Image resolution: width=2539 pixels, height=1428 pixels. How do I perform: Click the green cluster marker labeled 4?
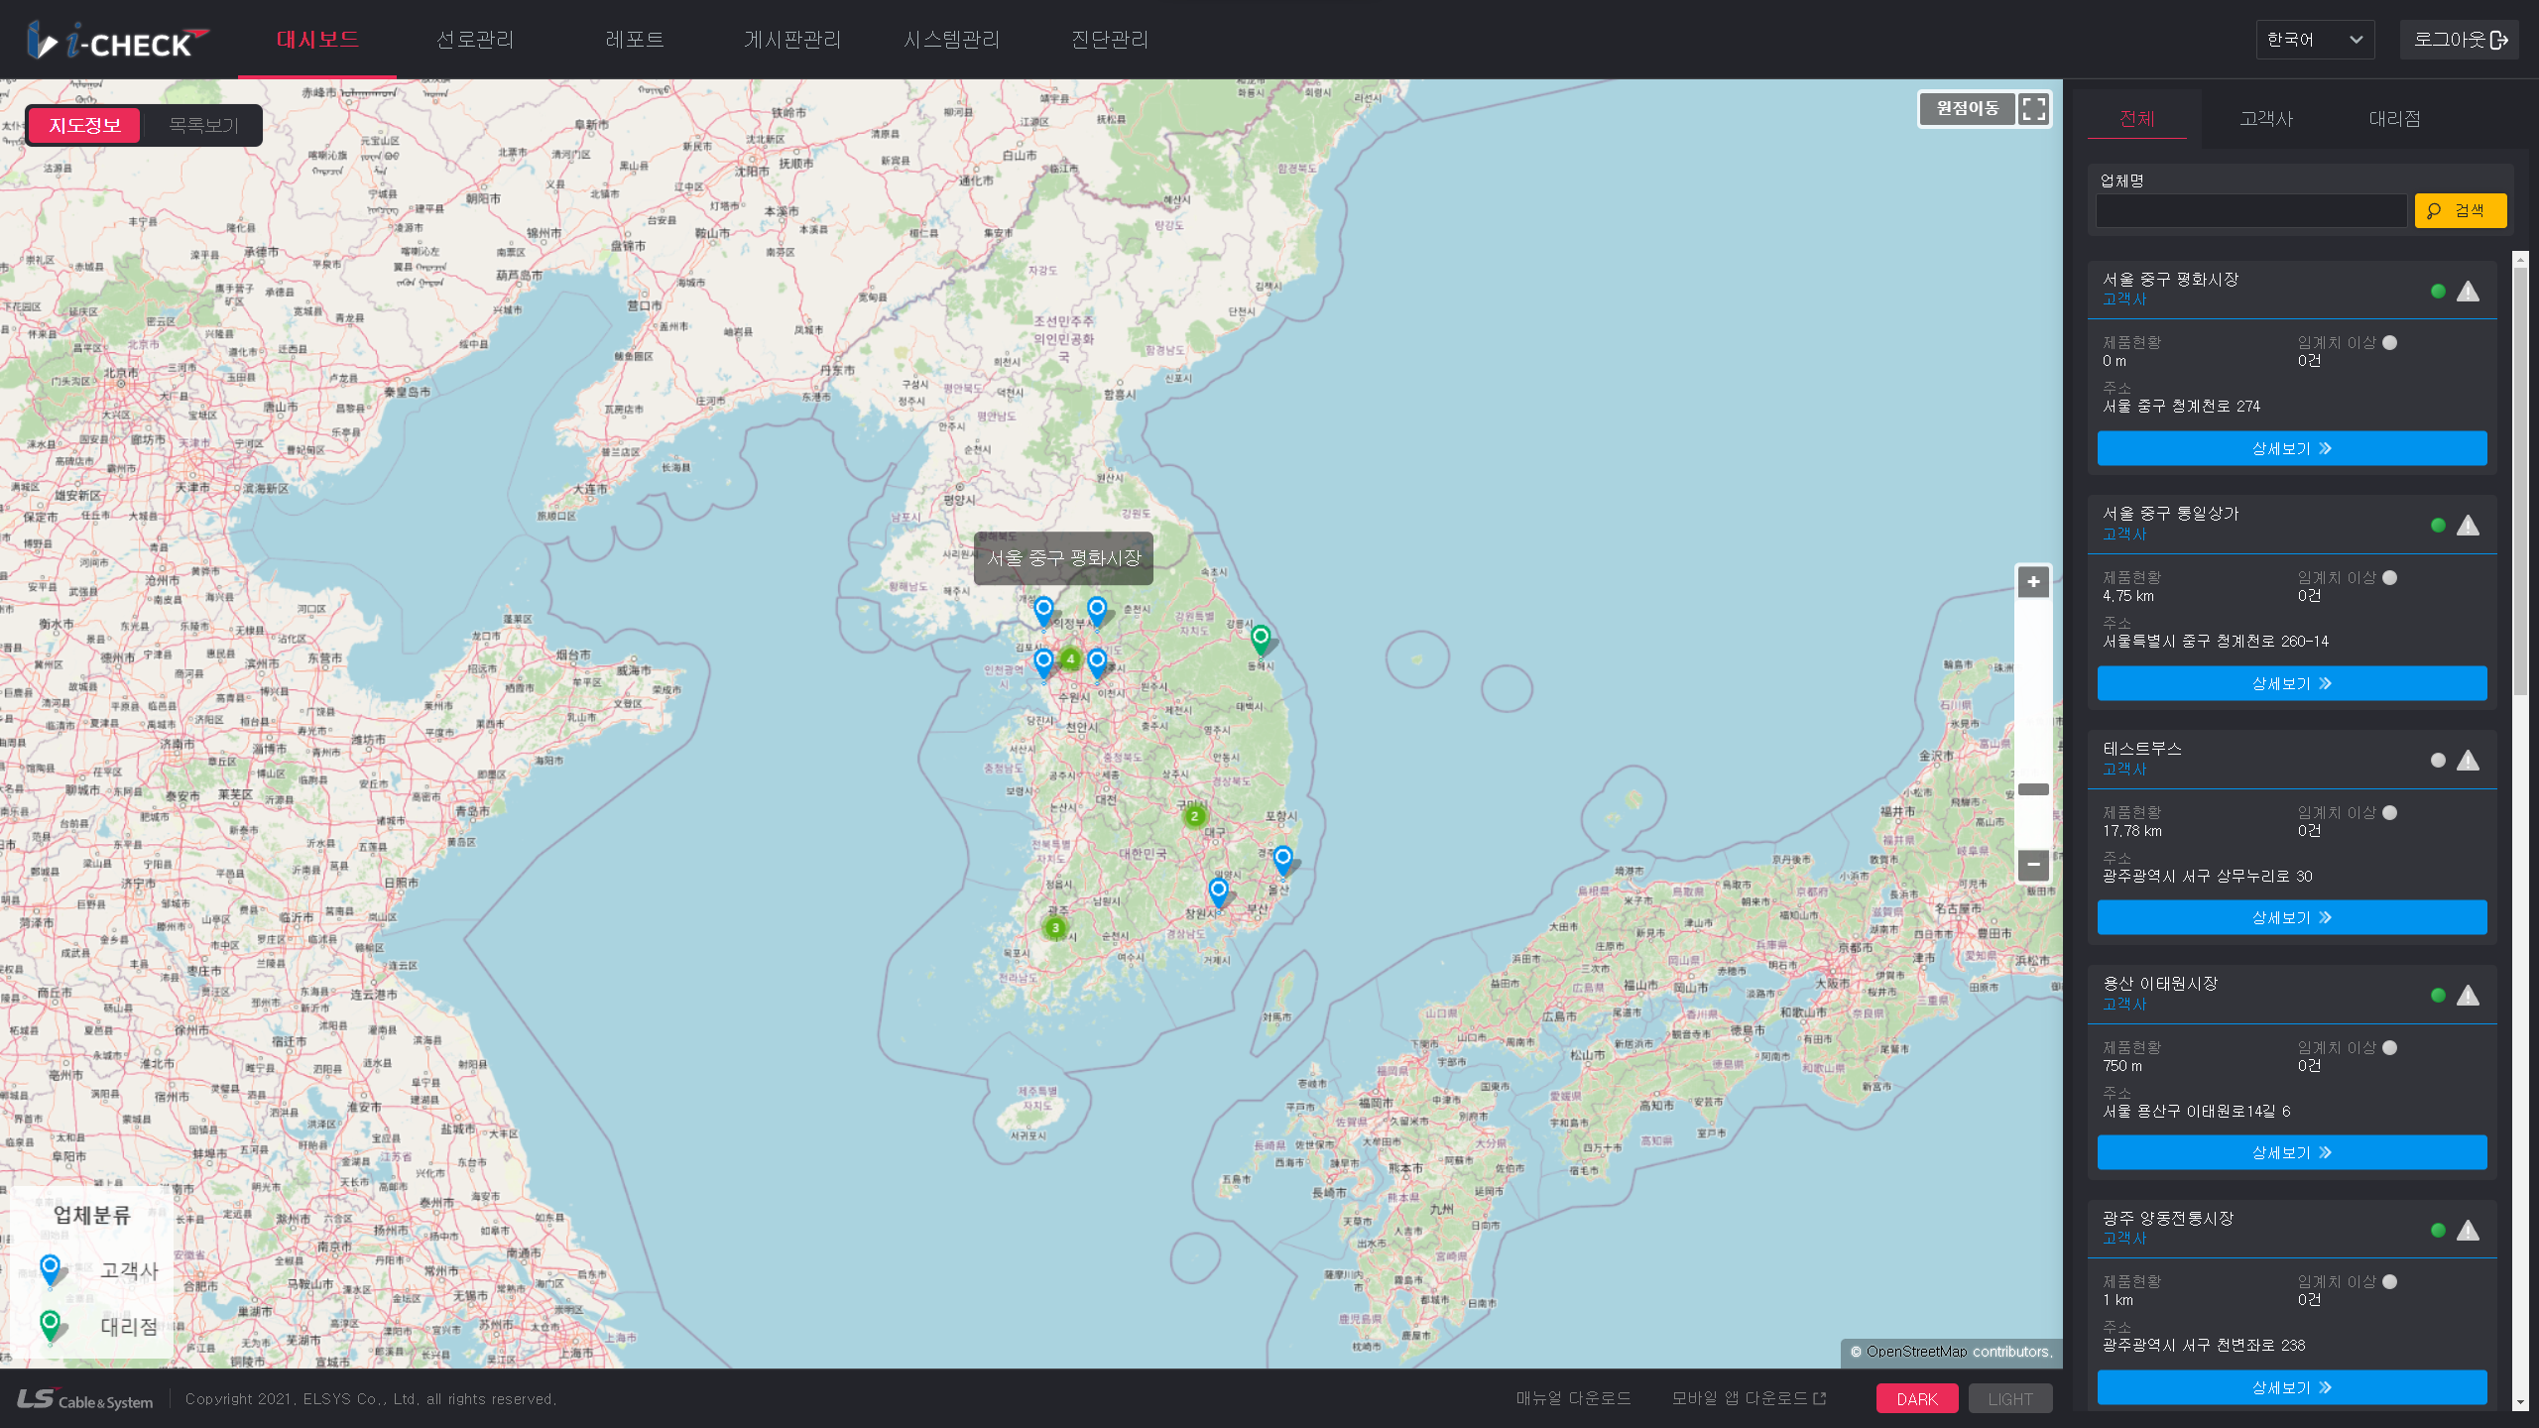pos(1070,658)
